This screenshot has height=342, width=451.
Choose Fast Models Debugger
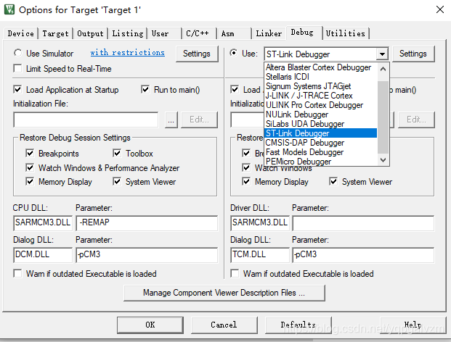coord(320,152)
